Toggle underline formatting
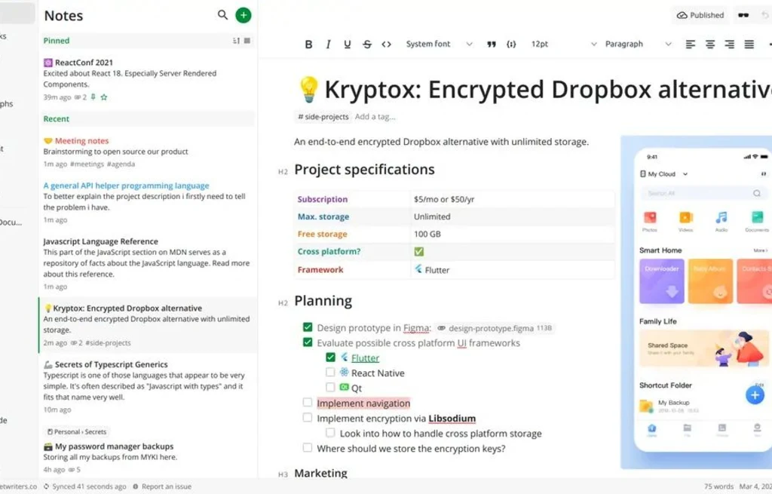The width and height of the screenshot is (772, 494). (347, 44)
